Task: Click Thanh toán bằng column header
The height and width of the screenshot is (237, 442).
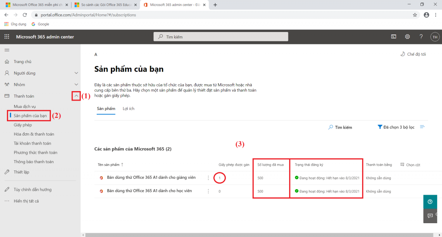Action: pyautogui.click(x=379, y=164)
